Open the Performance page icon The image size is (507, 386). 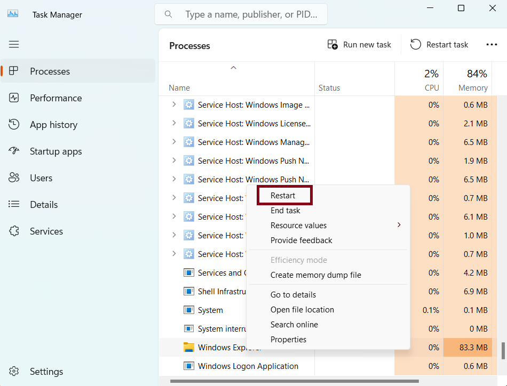click(14, 98)
